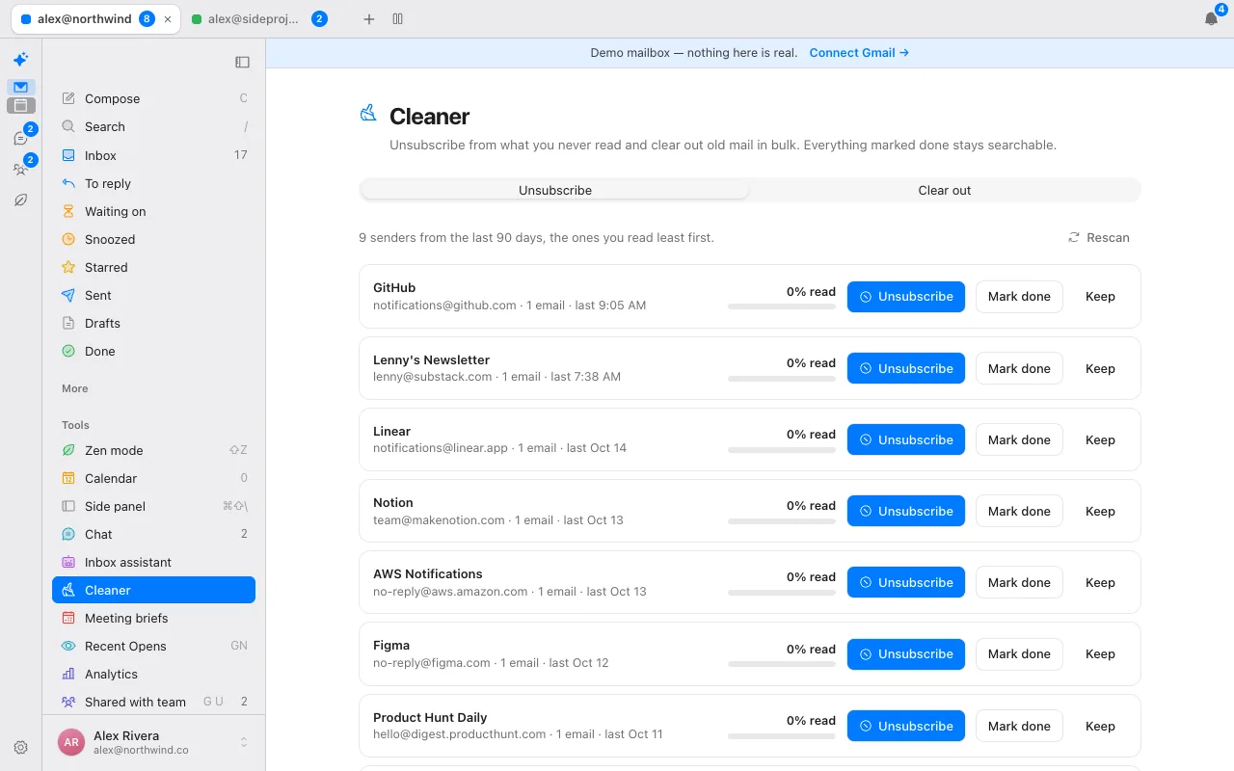Mark Lenny's Newsletter as done
This screenshot has height=771, width=1234.
click(1019, 368)
